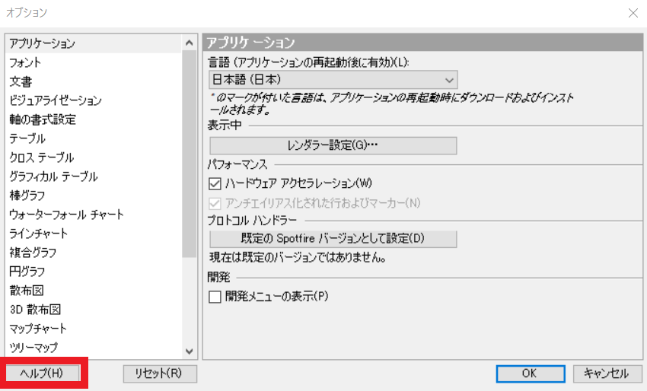Click the category list scroll down arrow
The height and width of the screenshot is (391, 647).
(190, 351)
